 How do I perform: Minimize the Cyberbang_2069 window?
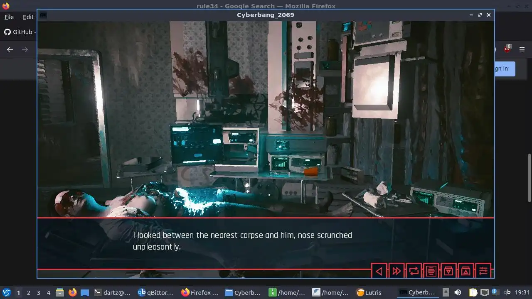[471, 15]
